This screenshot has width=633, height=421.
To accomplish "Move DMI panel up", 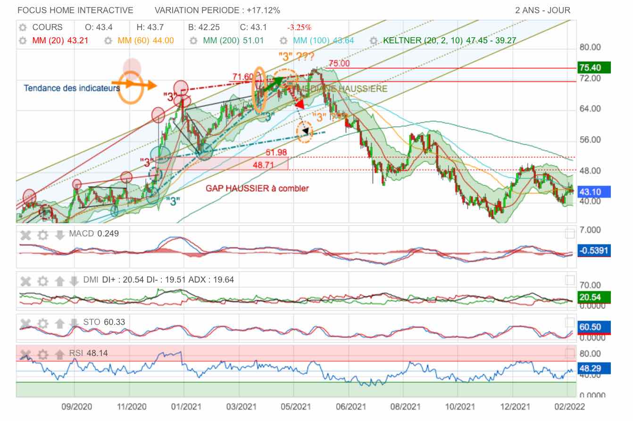I will click(x=59, y=281).
